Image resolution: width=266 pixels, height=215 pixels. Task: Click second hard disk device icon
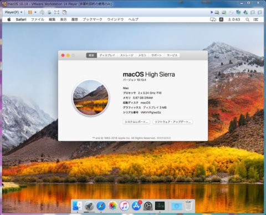coord(224,12)
